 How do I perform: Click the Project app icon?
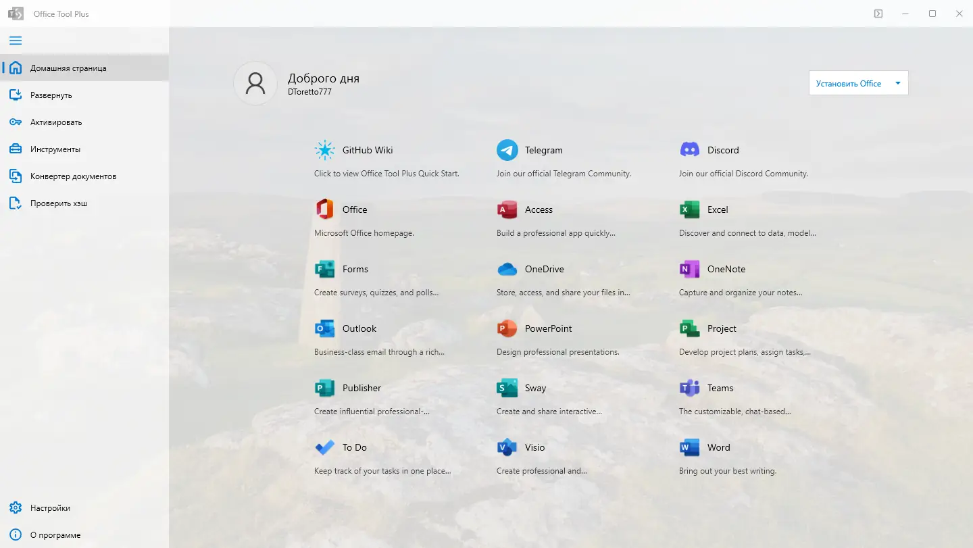pyautogui.click(x=690, y=328)
